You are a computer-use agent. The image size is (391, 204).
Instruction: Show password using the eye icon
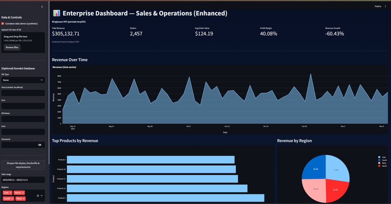click(x=40, y=145)
